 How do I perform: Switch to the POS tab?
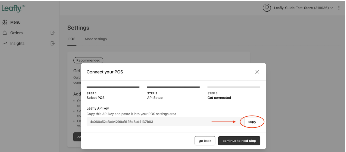pyautogui.click(x=72, y=39)
